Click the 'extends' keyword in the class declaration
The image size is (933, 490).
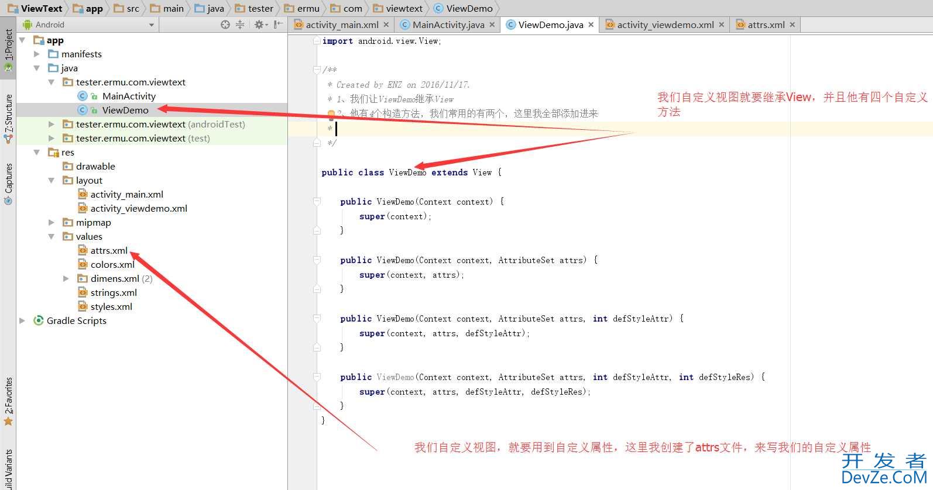click(450, 172)
